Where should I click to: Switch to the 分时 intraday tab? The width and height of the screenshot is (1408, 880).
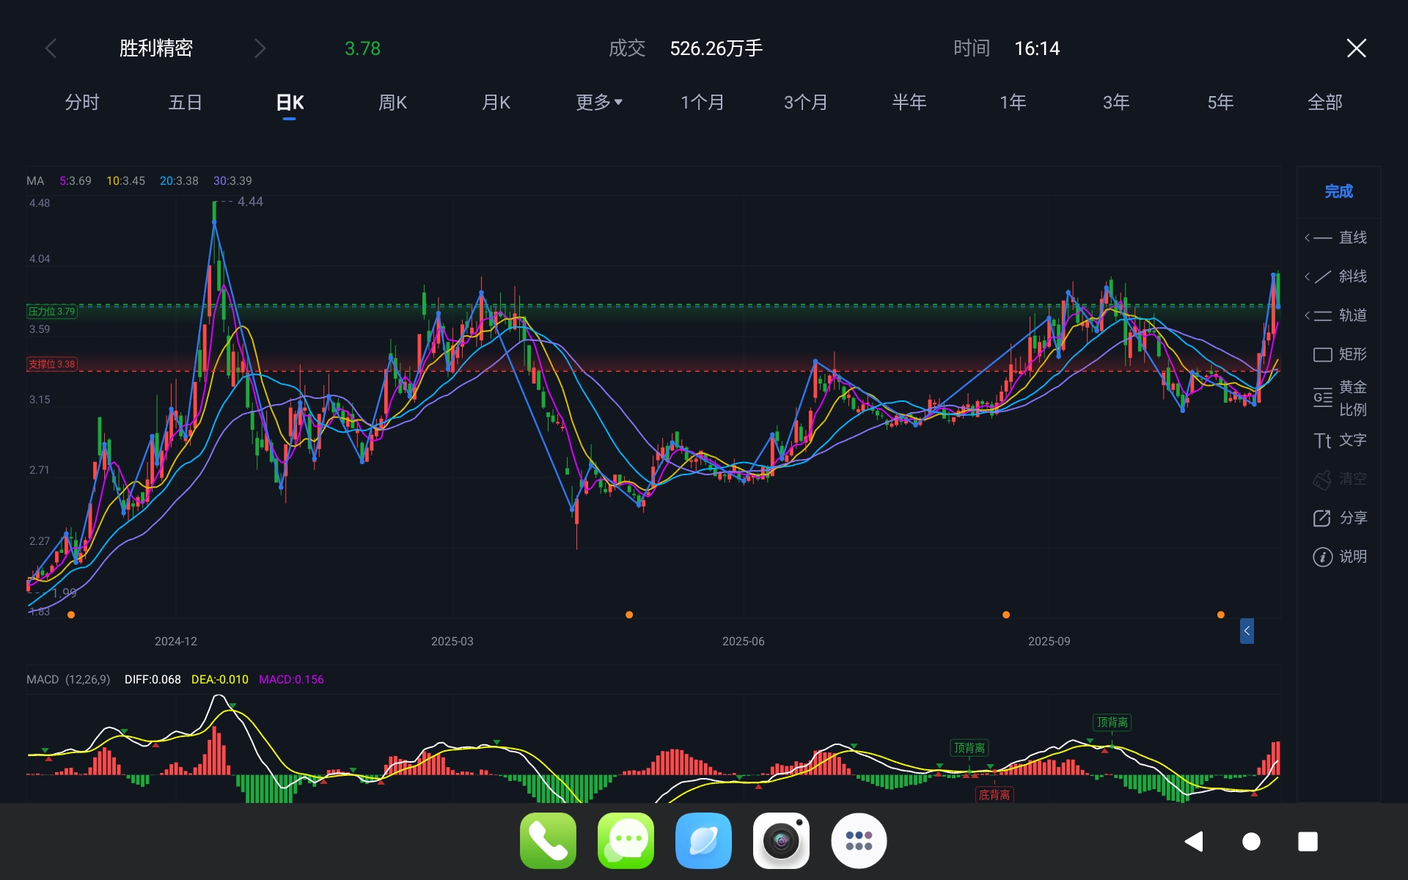pyautogui.click(x=81, y=102)
